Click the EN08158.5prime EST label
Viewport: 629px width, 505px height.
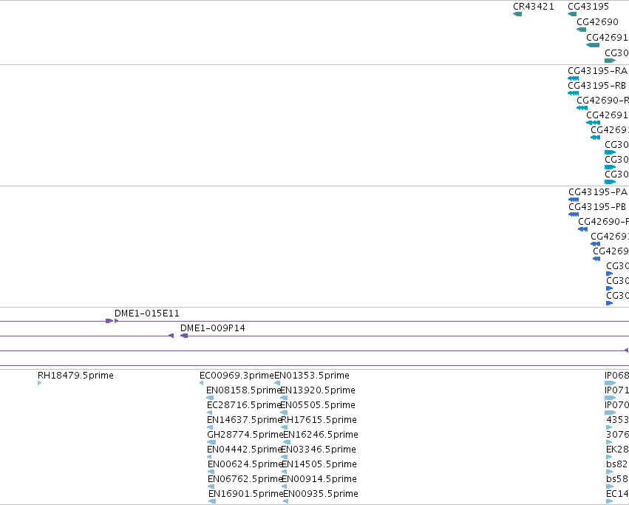pos(243,390)
